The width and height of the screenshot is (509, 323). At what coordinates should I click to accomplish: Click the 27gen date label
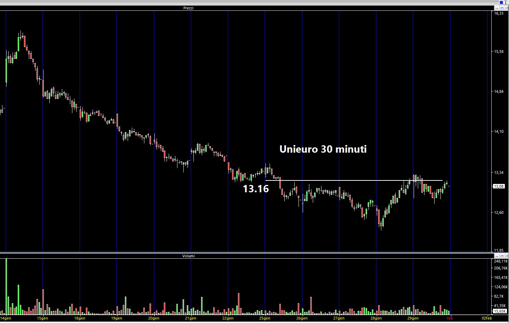coord(339,318)
